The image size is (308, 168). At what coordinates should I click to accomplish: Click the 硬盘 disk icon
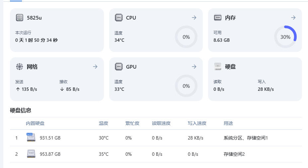pos(218,67)
